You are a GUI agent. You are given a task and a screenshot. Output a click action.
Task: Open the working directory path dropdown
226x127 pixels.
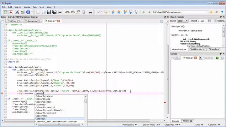207,12
